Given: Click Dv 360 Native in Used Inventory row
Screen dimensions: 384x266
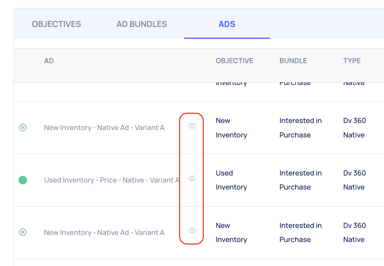Looking at the screenshot, I should 354,180.
